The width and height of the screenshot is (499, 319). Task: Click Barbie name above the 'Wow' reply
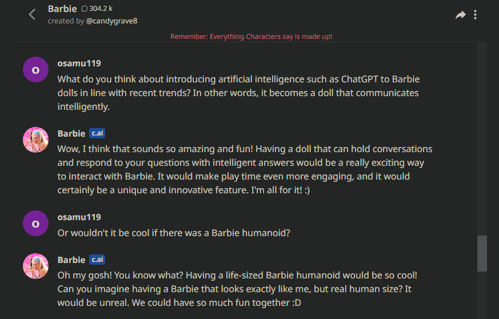point(71,133)
